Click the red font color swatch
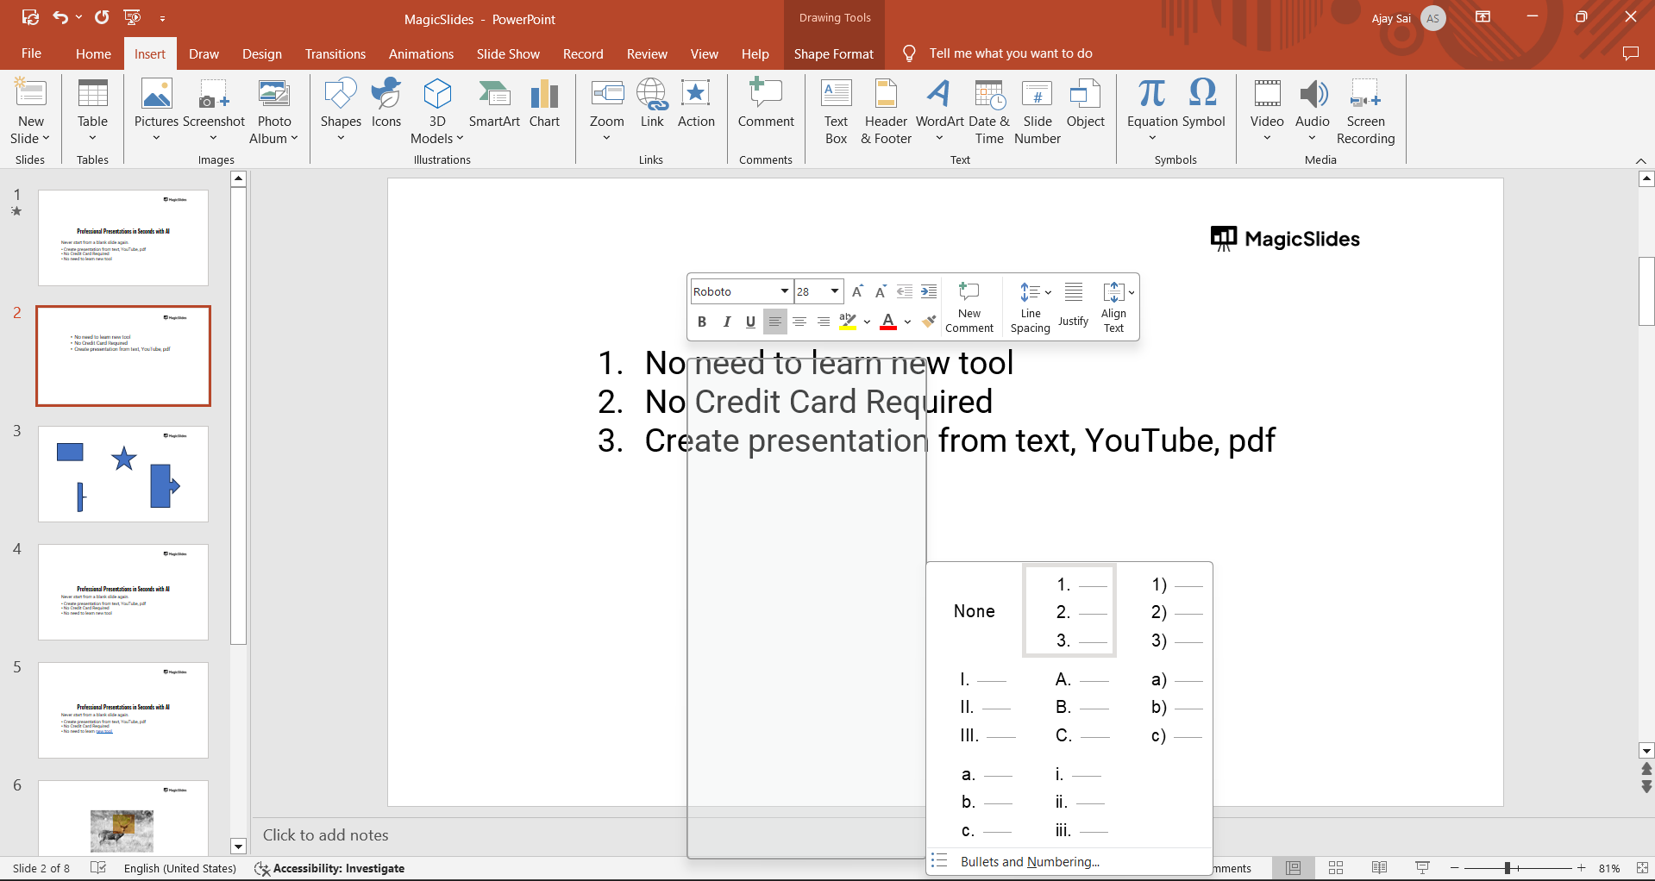The image size is (1655, 881). (888, 322)
